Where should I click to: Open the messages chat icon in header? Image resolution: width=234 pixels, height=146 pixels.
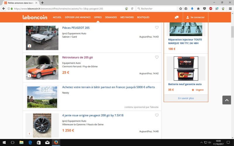coord(177,17)
